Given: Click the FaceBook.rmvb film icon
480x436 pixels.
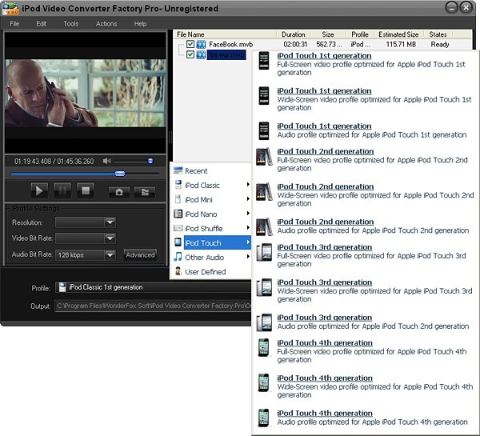Looking at the screenshot, I should click(201, 44).
